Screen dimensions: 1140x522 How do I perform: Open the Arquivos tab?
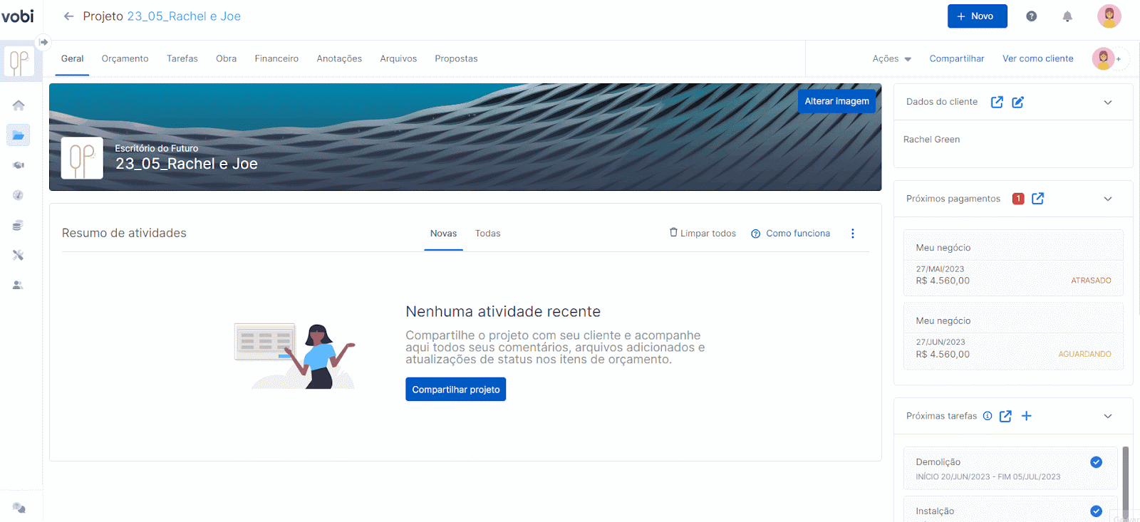point(398,58)
